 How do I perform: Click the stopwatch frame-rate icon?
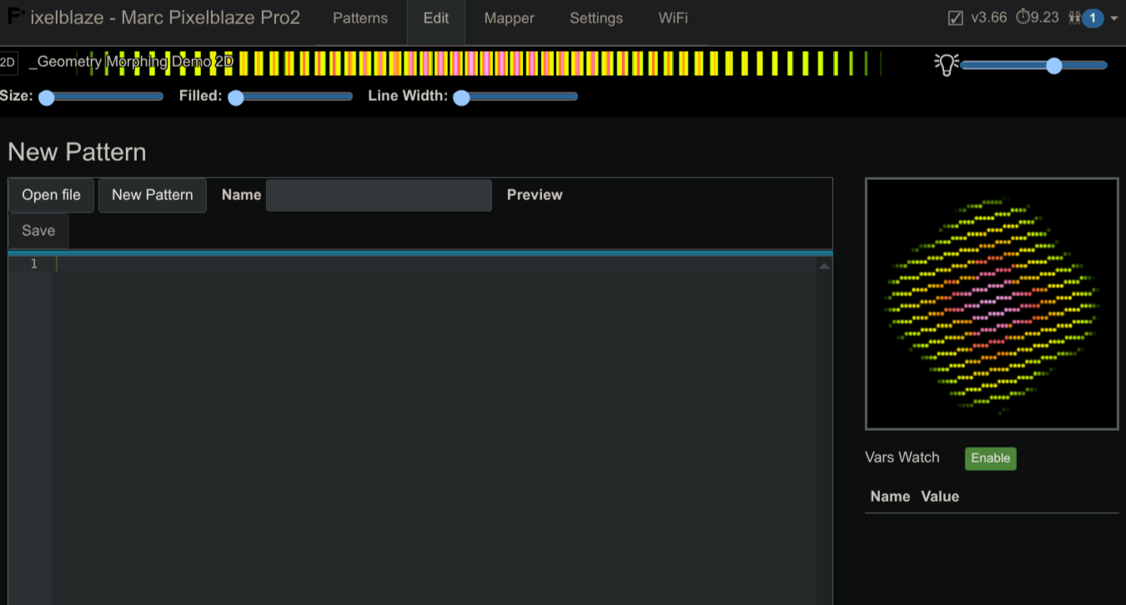[1022, 17]
